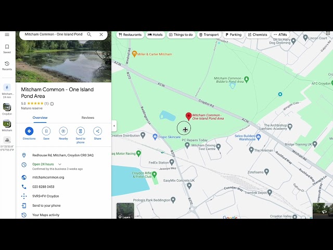Viewport: 333px width, 250px height.
Task: Filter by Parking chip
Action: (x=234, y=35)
